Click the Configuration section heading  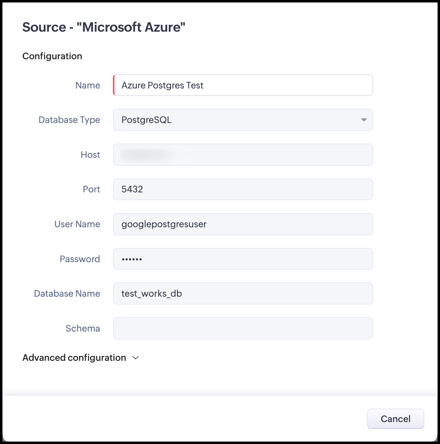tap(52, 56)
